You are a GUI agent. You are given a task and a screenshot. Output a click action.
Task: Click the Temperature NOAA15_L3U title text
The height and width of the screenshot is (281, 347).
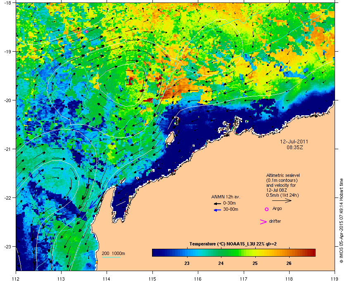pos(233,244)
